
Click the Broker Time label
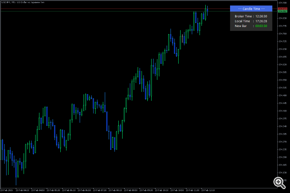(x=243, y=16)
